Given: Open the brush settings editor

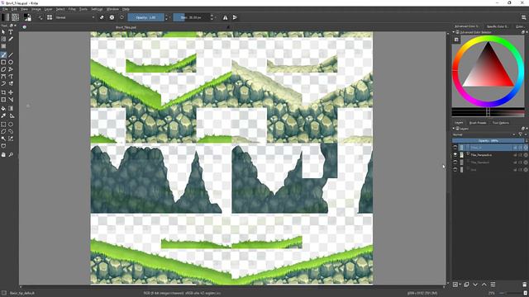Looking at the screenshot, I should (x=41, y=17).
